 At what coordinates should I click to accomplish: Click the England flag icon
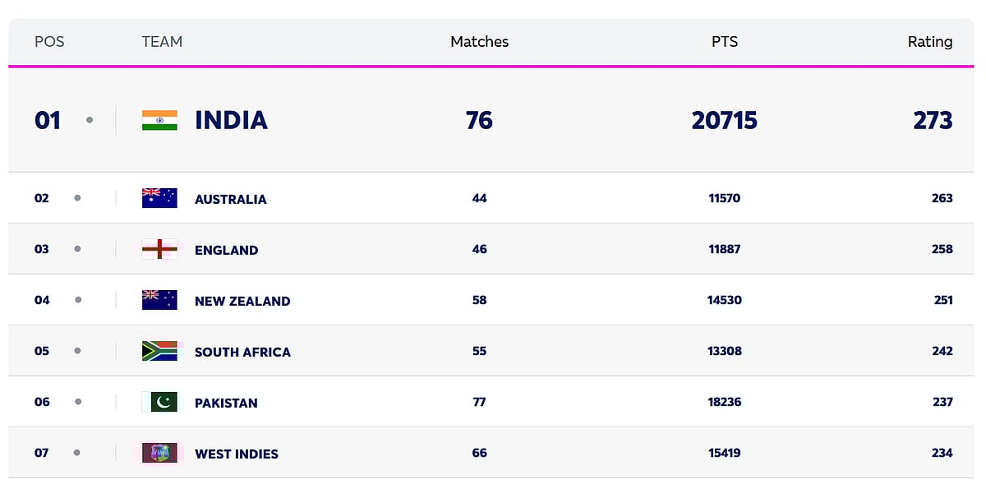point(159,249)
